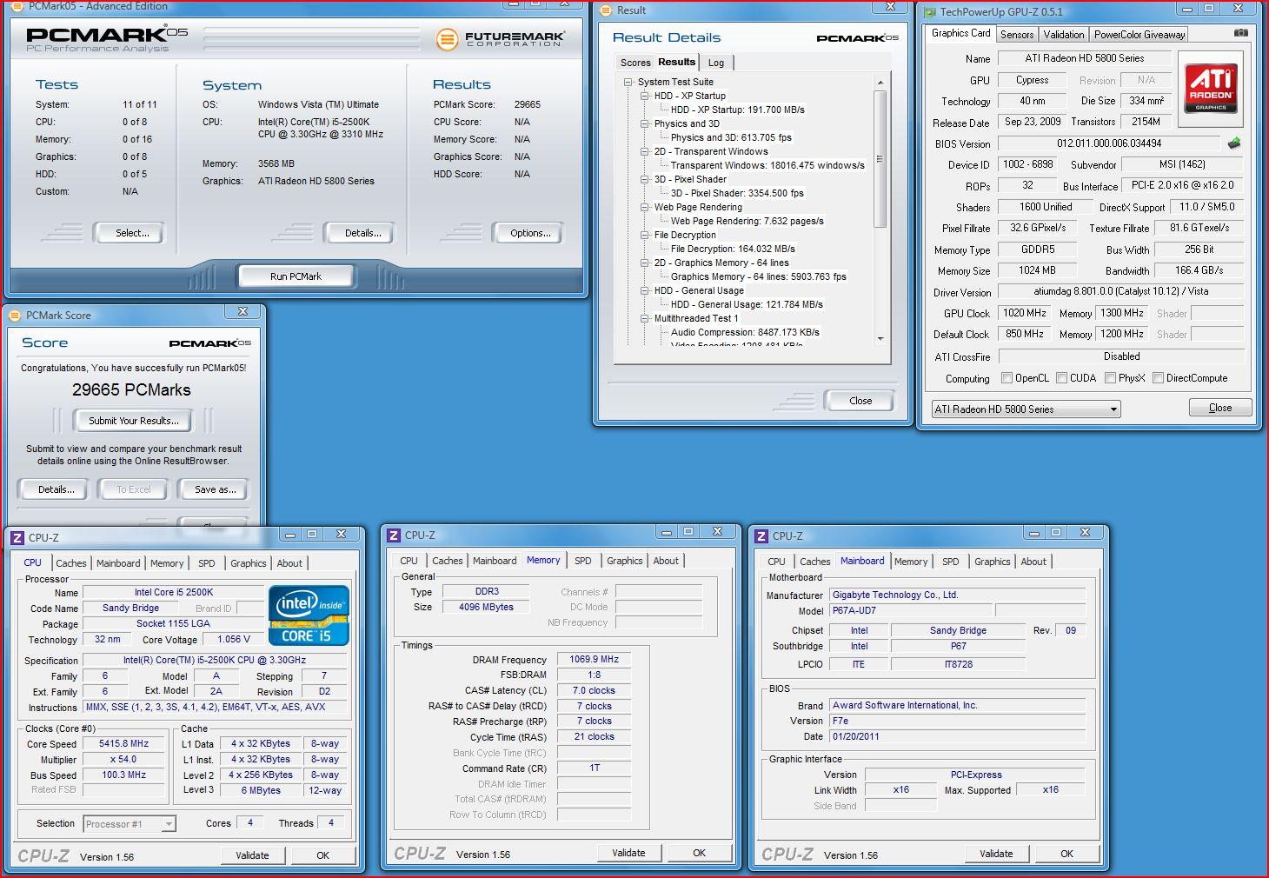
Task: Enable the OpenCL checkbox
Action: click(1007, 378)
